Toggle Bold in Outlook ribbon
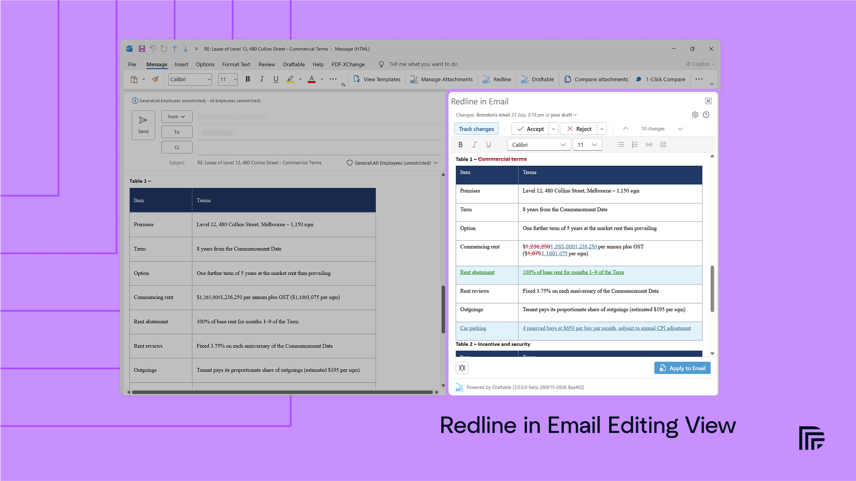856x481 pixels. pyautogui.click(x=248, y=79)
